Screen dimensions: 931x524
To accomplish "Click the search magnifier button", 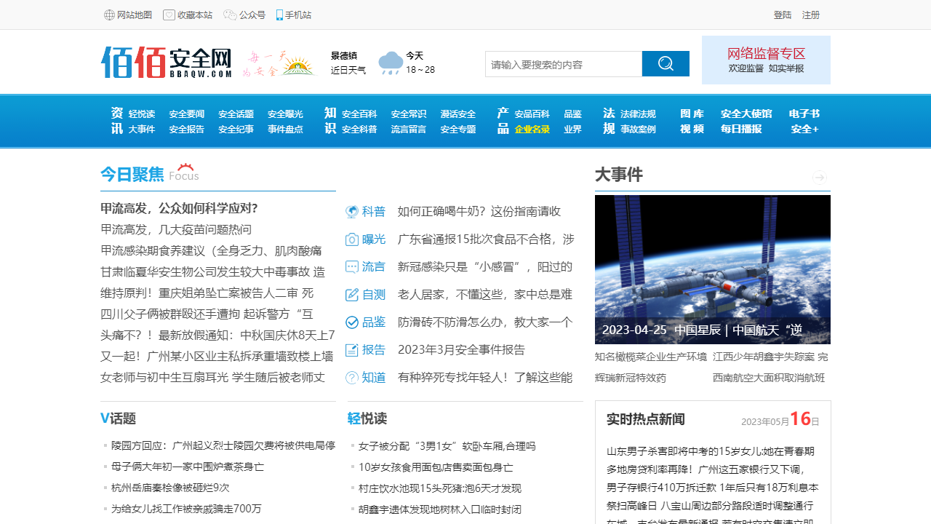I will tap(666, 64).
